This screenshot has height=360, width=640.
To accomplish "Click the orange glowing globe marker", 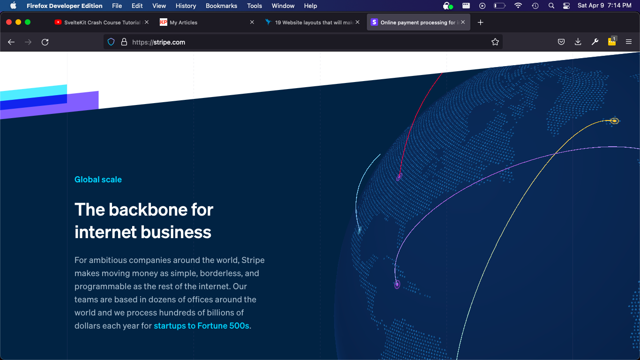I will (x=614, y=121).
